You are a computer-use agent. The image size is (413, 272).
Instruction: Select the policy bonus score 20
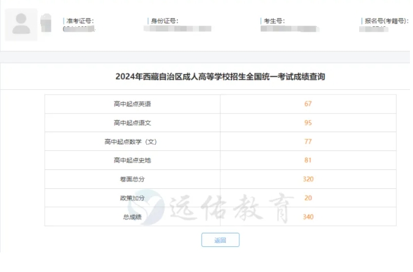coord(308,198)
